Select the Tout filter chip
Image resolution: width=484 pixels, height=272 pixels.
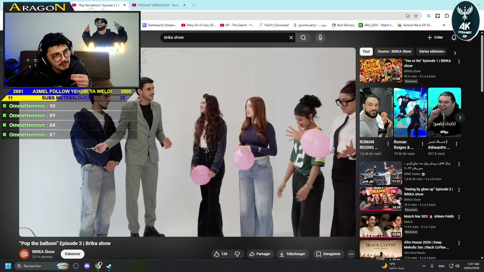(x=366, y=51)
